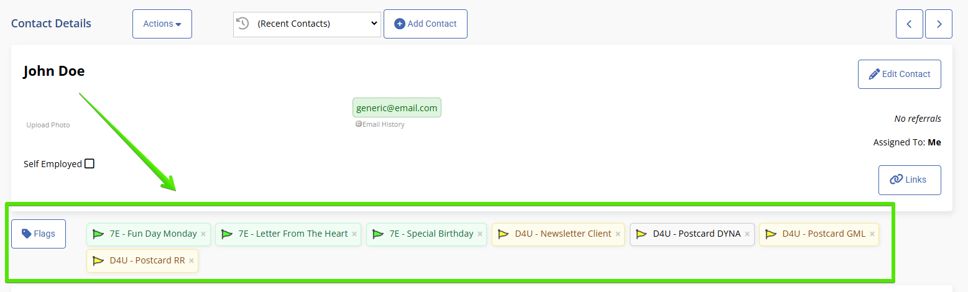Toggle the Self Employed checkbox
This screenshot has width=968, height=292.
click(90, 164)
